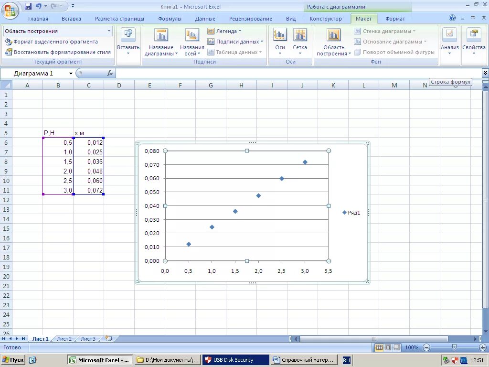Open the Формулы tab
The height and width of the screenshot is (367, 489).
pos(170,19)
